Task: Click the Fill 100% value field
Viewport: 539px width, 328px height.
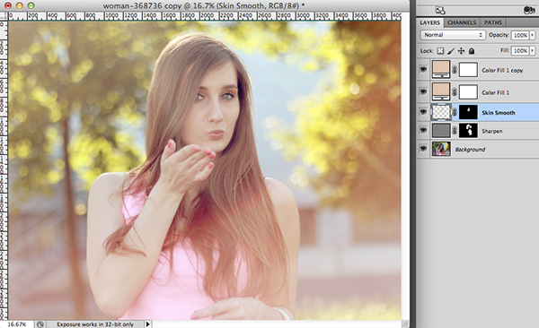Action: [520, 51]
